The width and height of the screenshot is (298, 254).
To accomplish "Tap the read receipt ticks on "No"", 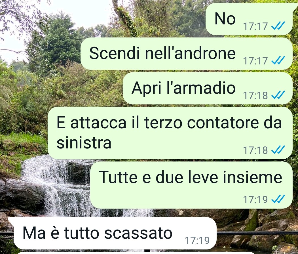I will click(x=278, y=26).
